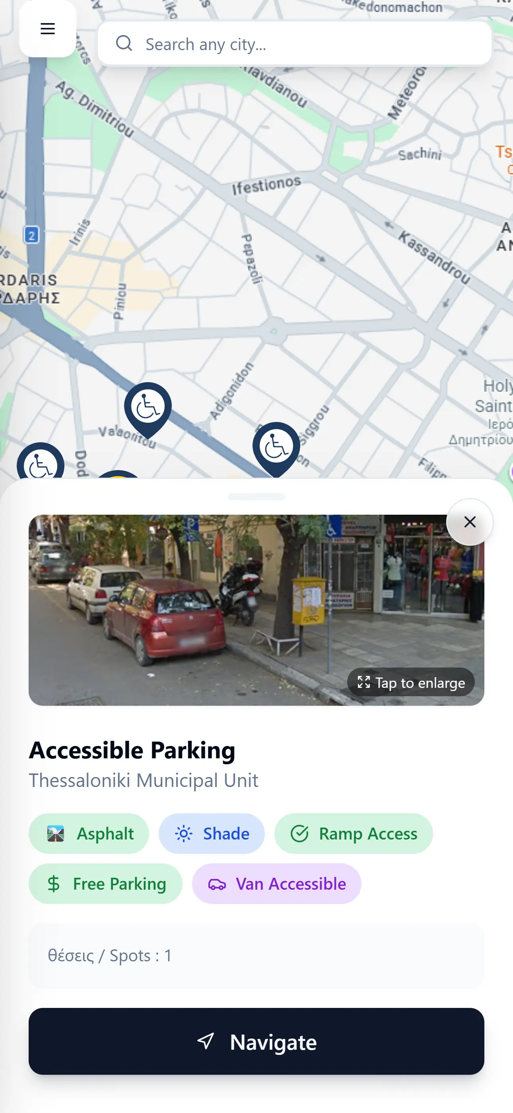Click the Ramp Access tag
Screen dimensions: 513x1113
coord(354,834)
